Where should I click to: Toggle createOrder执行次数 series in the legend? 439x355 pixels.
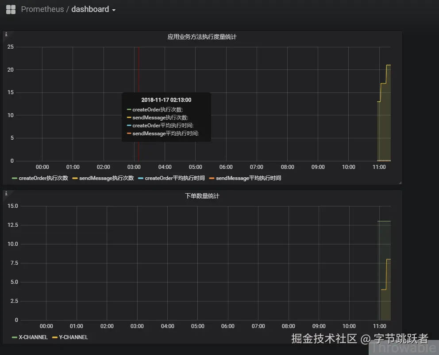click(43, 178)
